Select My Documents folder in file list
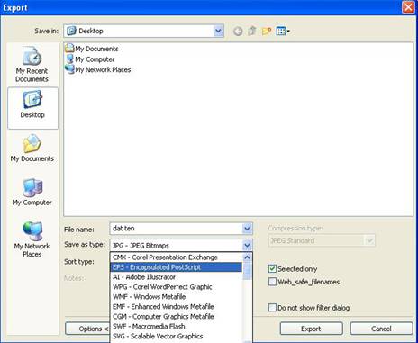Viewport: 418px width, 343px height. click(x=92, y=49)
